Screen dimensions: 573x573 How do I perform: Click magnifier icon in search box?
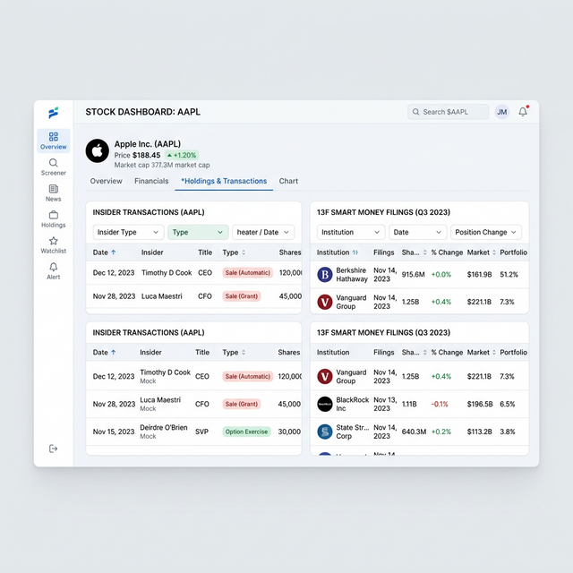[x=415, y=112]
